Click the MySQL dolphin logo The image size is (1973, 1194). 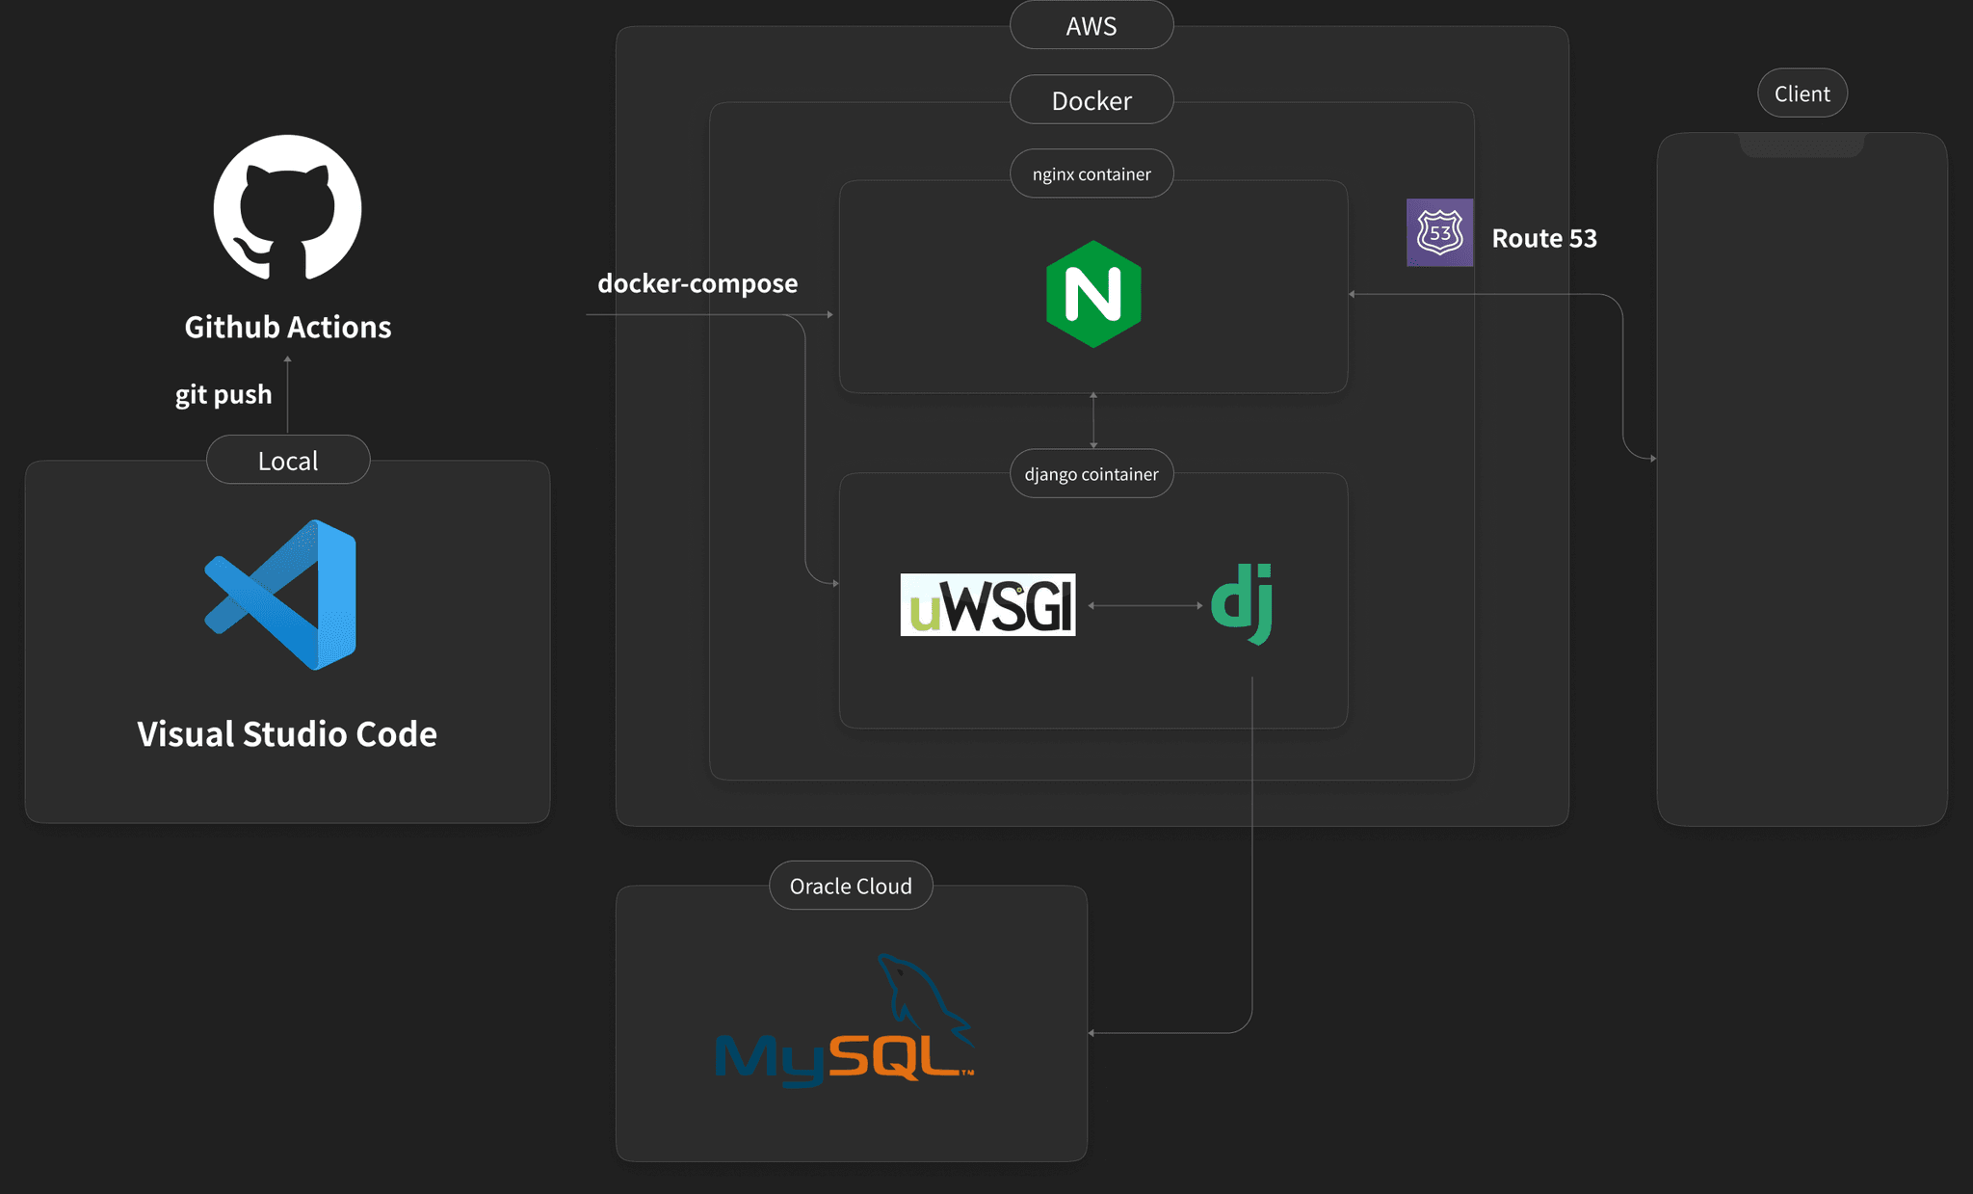(x=845, y=1021)
